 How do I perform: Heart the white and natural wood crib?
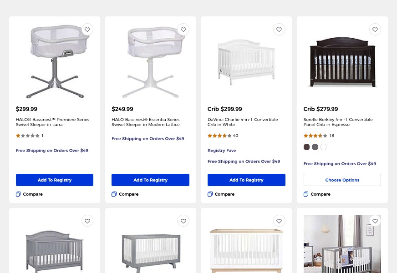[x=279, y=221]
